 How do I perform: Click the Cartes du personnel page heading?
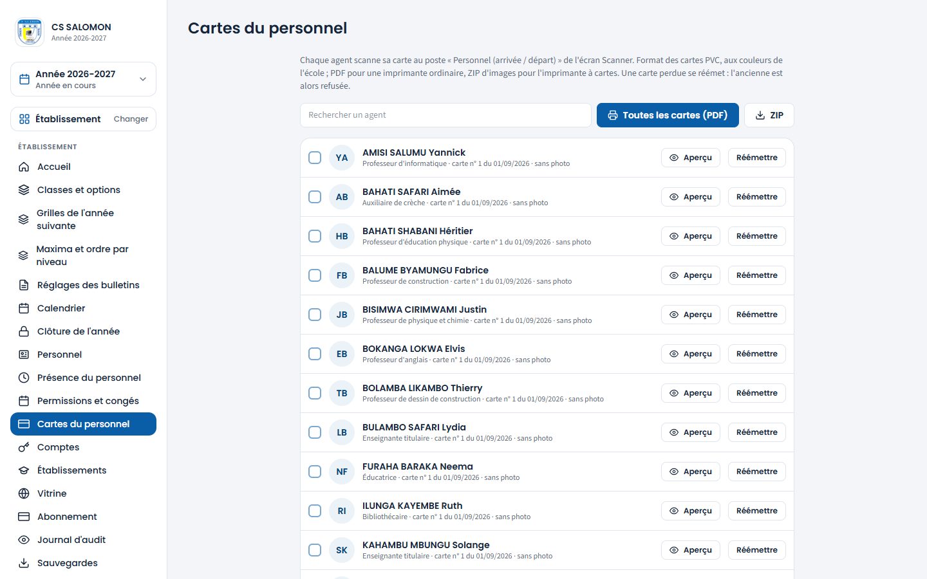point(267,28)
